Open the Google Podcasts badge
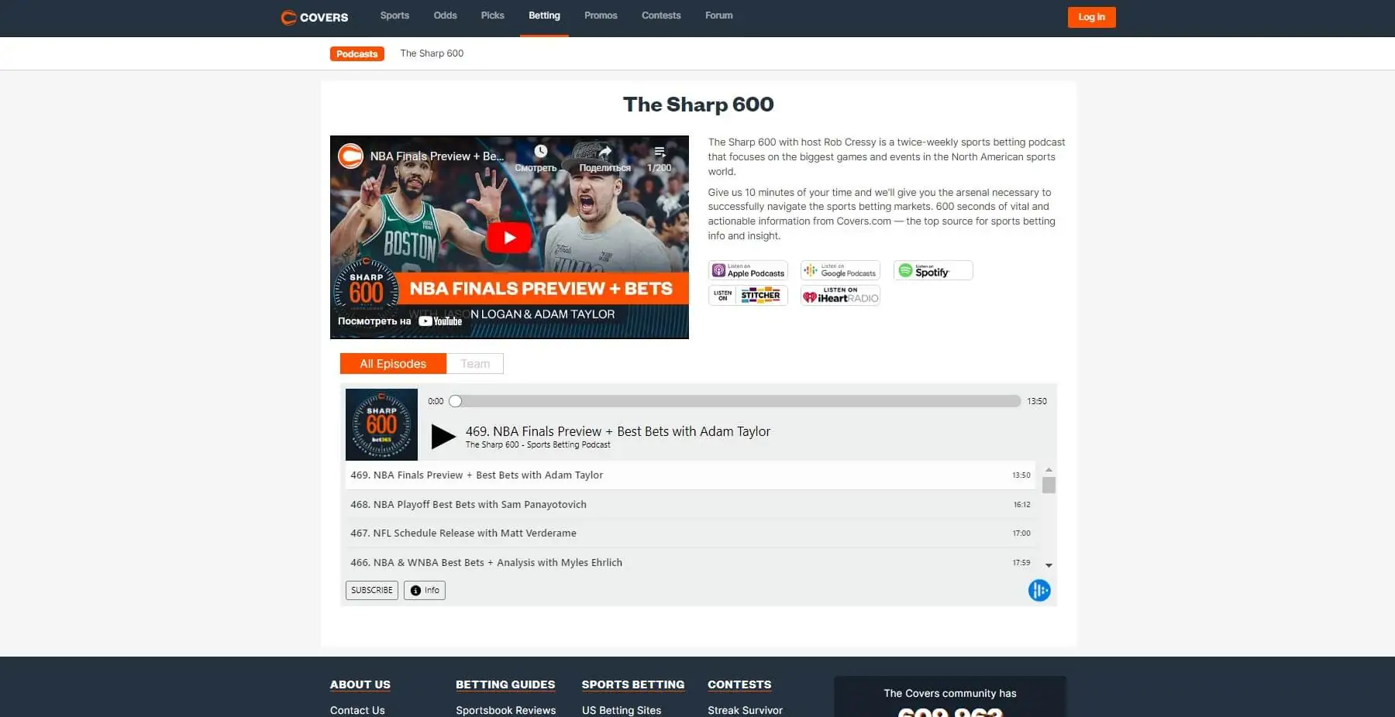This screenshot has height=717, width=1395. pyautogui.click(x=840, y=270)
